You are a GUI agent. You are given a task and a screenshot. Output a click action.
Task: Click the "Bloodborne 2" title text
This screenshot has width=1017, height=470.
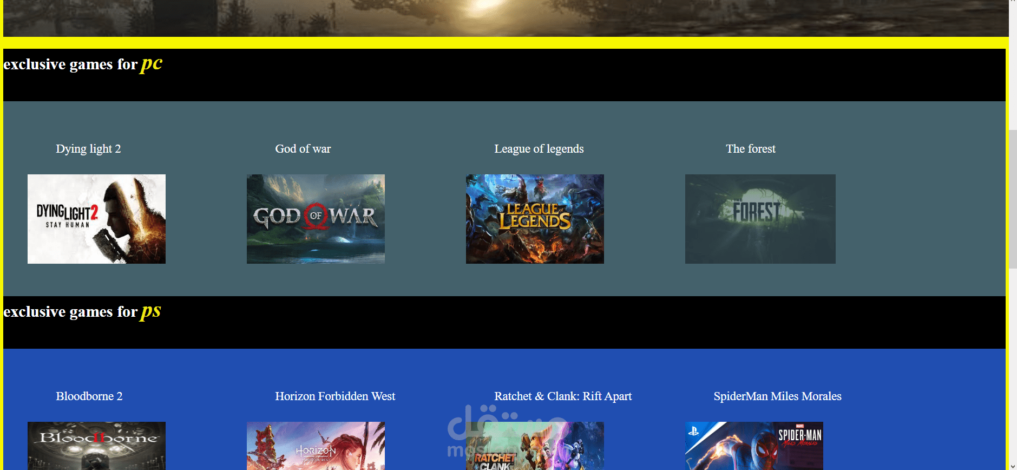(x=89, y=396)
